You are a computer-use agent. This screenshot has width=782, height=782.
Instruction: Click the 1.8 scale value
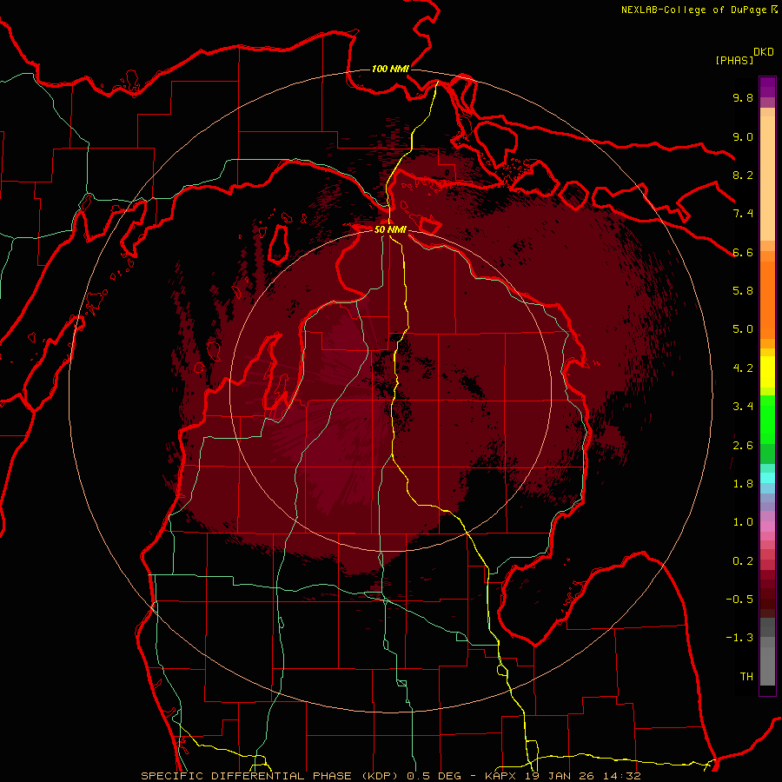click(743, 484)
